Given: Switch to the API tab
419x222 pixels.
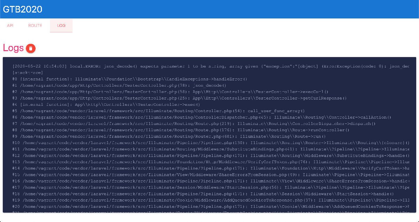Looking at the screenshot, I should [x=10, y=26].
